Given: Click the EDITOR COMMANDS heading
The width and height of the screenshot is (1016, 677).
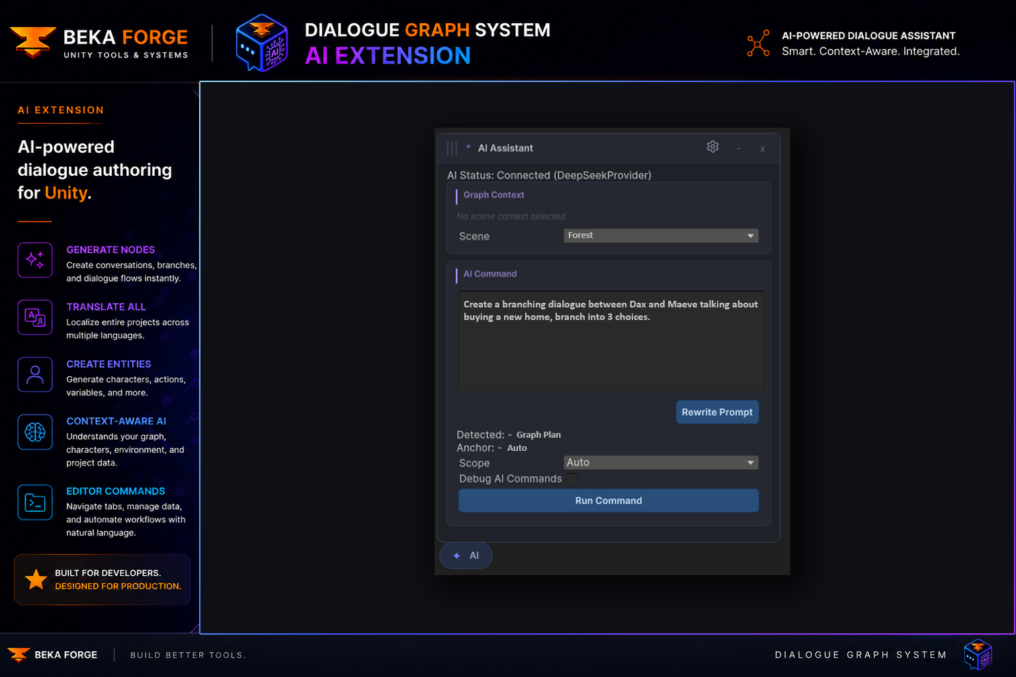Looking at the screenshot, I should 116,491.
